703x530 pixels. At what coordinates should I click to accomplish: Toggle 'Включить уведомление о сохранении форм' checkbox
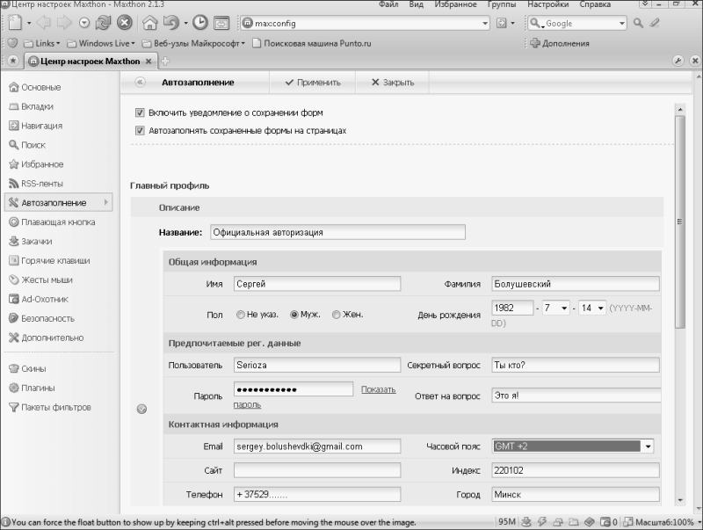(x=140, y=113)
